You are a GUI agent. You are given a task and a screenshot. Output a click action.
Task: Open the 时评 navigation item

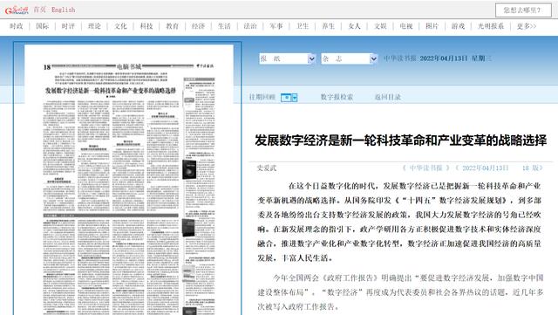pyautogui.click(x=68, y=26)
